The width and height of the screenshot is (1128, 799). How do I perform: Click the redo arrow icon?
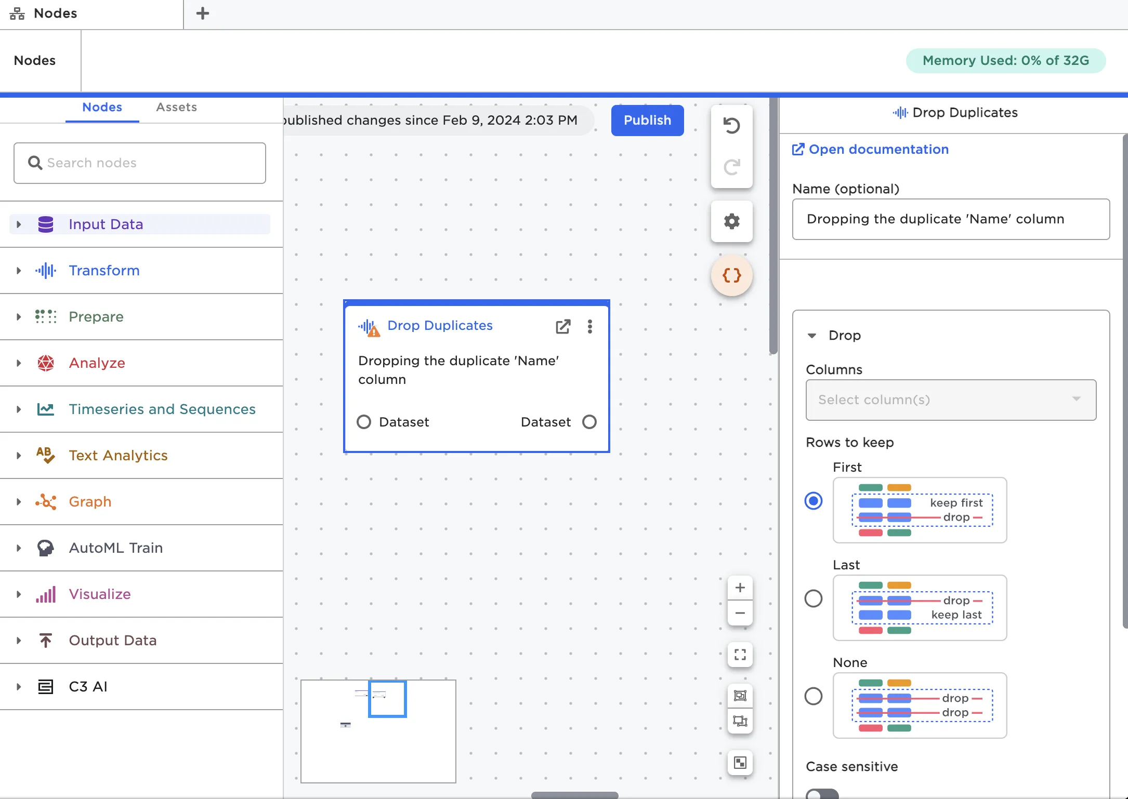731,167
